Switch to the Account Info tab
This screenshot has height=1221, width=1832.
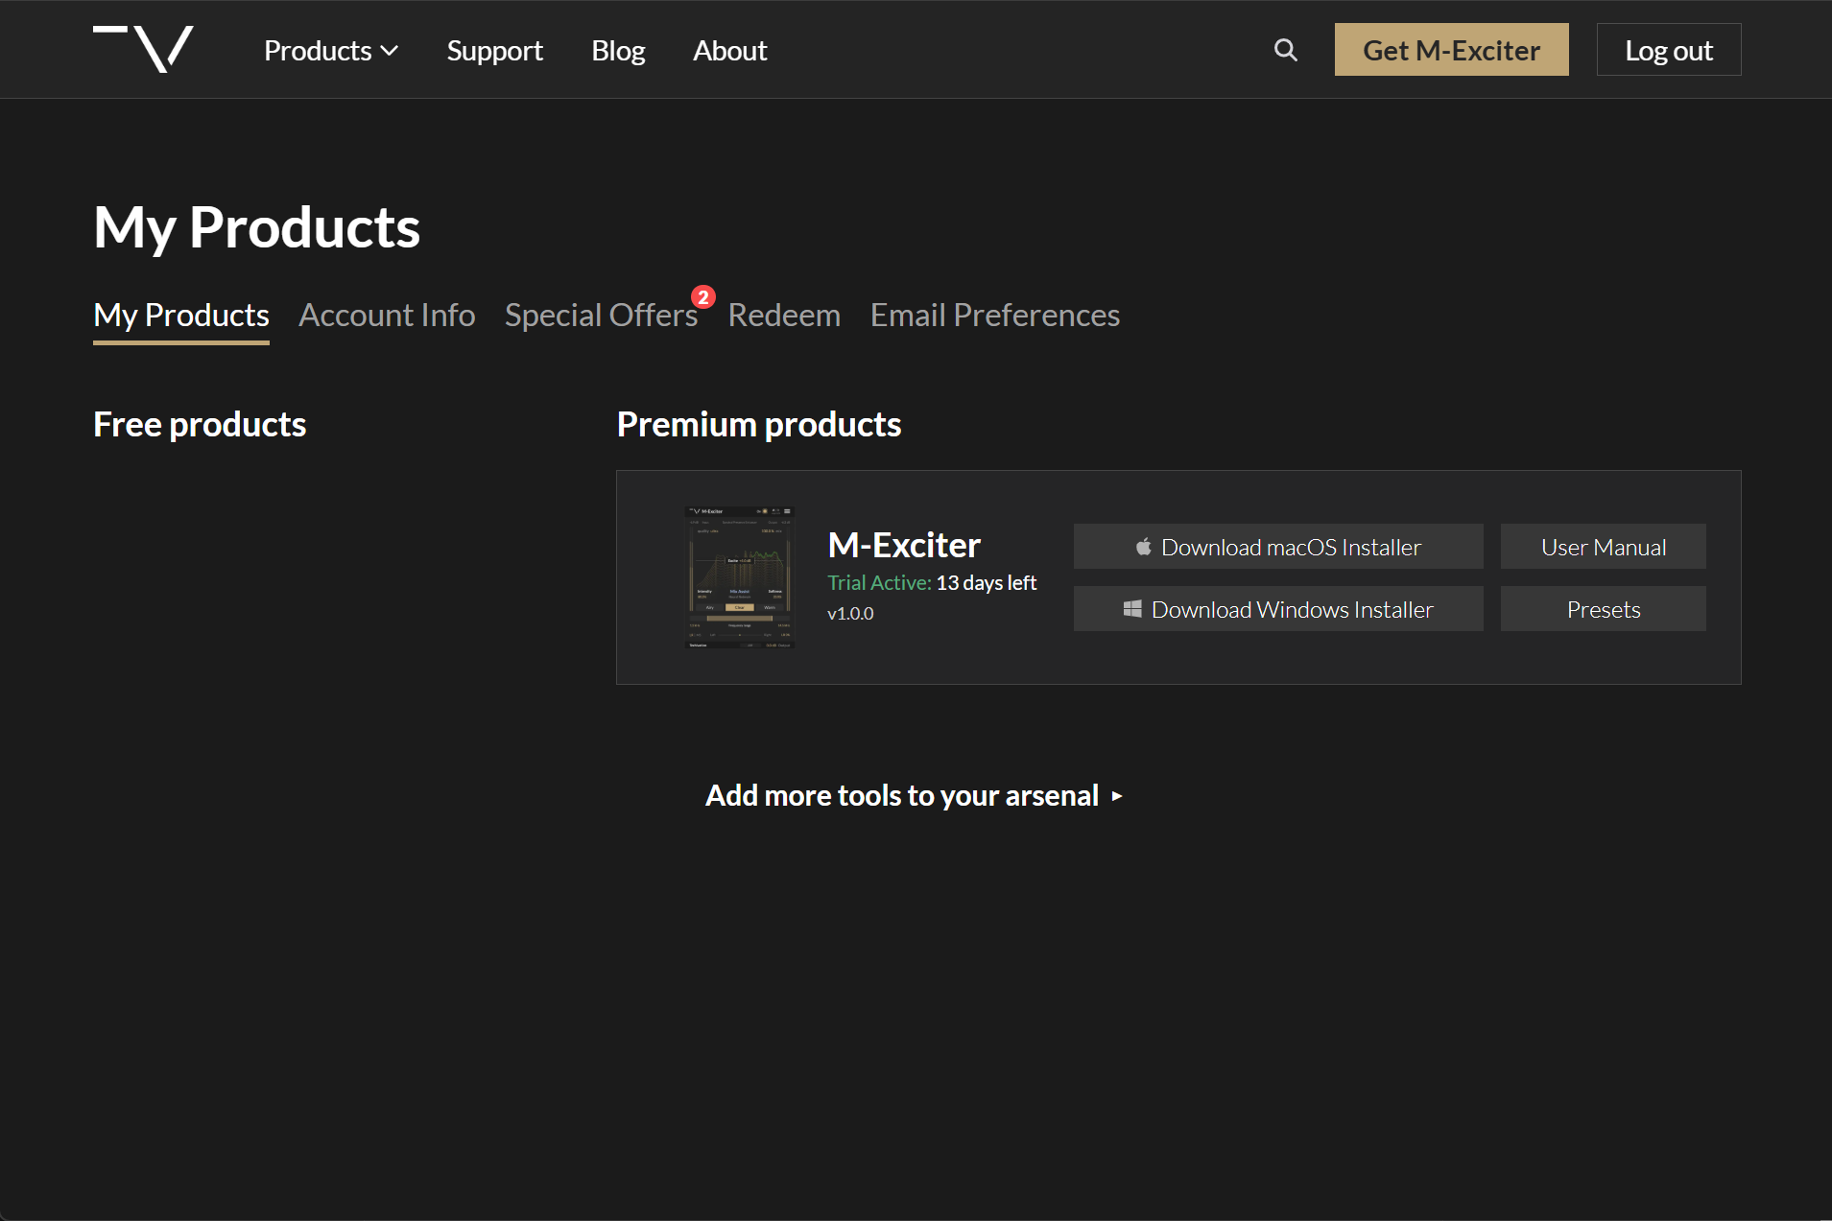pos(387,316)
